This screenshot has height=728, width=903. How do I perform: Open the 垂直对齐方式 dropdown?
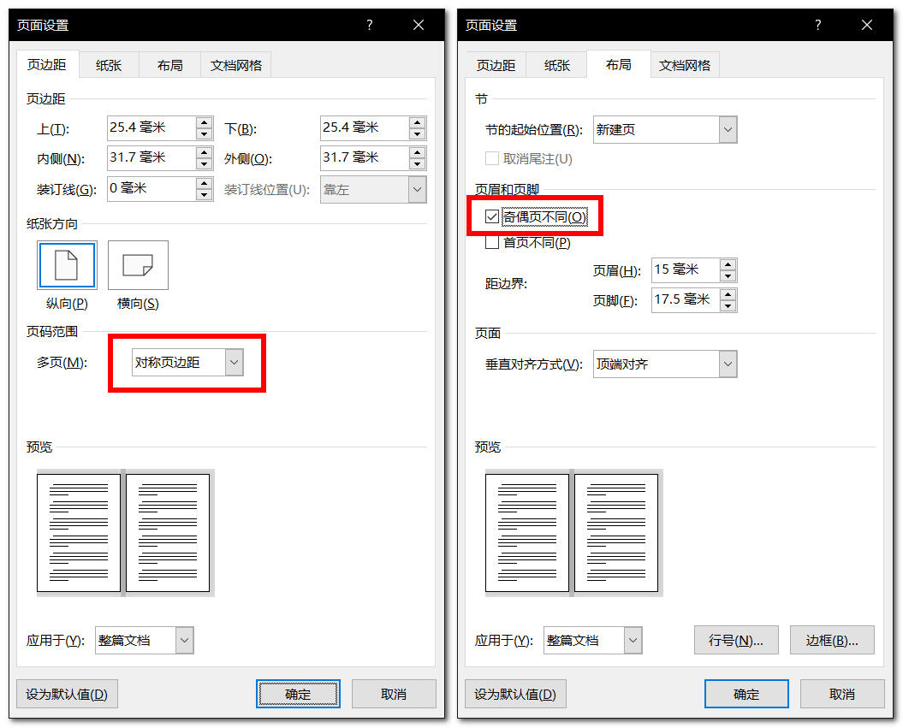[x=728, y=364]
